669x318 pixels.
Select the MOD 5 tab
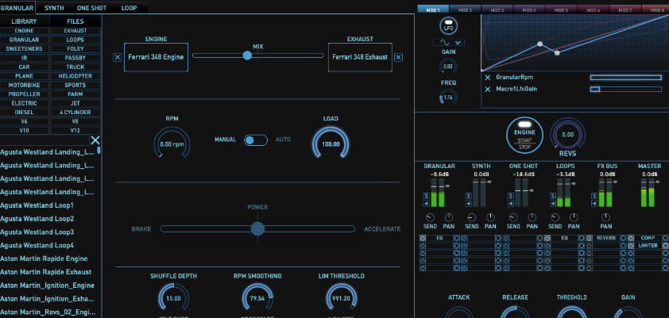[x=561, y=10]
